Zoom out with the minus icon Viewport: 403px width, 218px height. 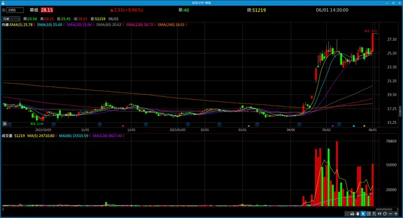(x=390, y=214)
